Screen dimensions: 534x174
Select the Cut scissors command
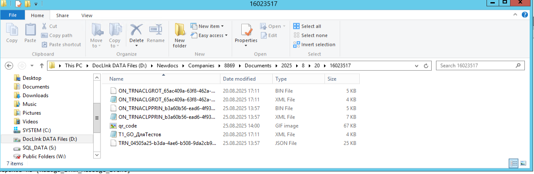click(x=49, y=26)
